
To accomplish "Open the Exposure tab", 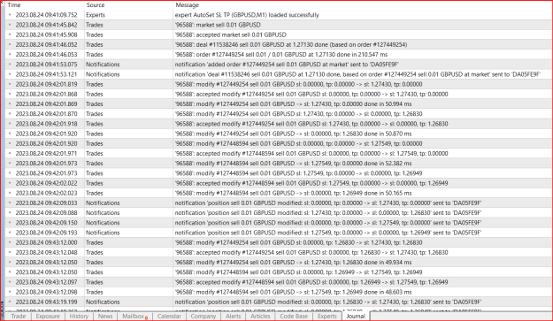I will click(x=48, y=316).
